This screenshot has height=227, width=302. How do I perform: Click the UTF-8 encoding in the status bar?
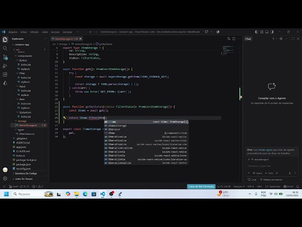pos(251,186)
